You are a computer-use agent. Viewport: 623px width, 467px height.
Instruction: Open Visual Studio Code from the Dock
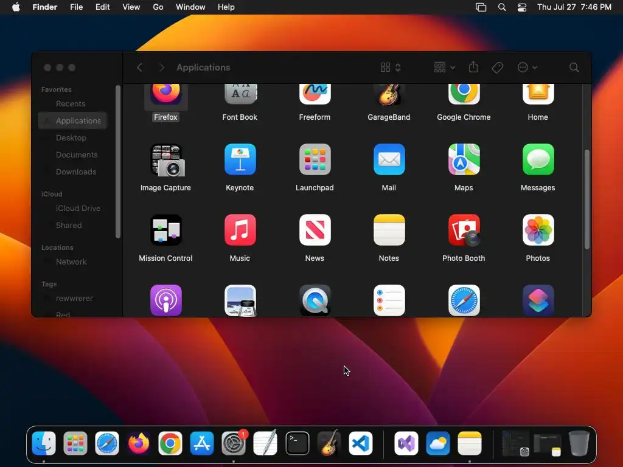[361, 443]
